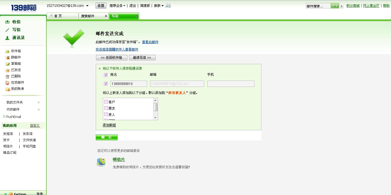Click 发送短信提醒收件人查看邮件 link
The image size is (391, 195).
tap(117, 49)
